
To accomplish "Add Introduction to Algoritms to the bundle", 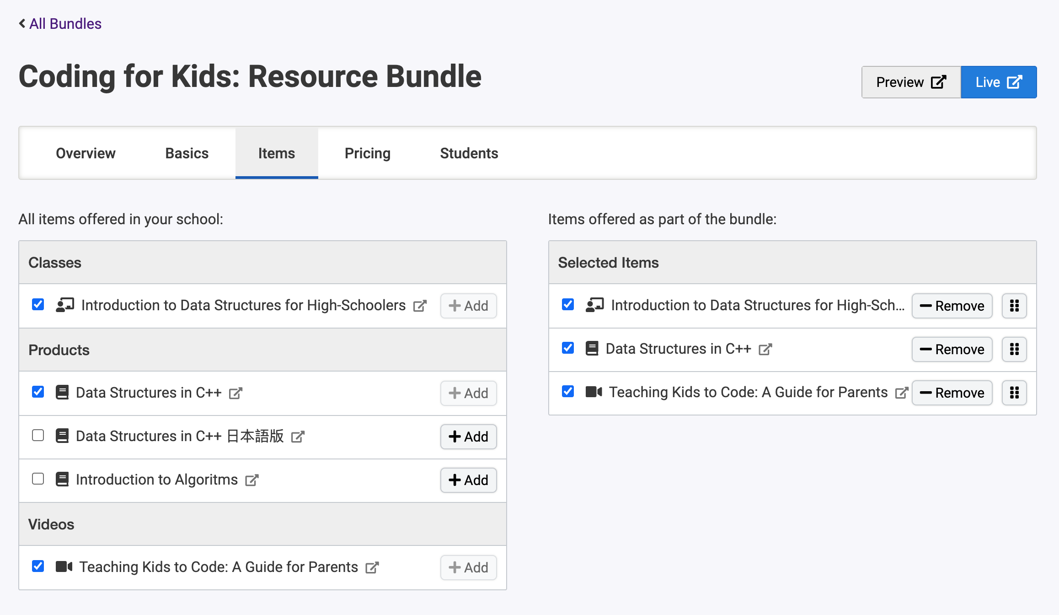I will (x=468, y=480).
